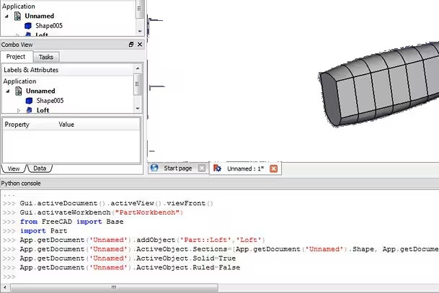Click the Python console panel title

21,184
